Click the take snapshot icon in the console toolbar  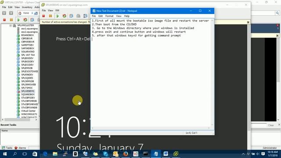71,16
